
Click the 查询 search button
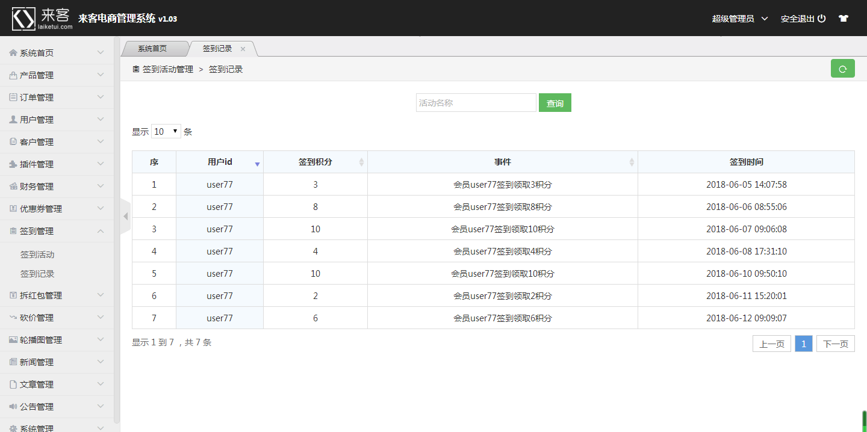point(555,103)
